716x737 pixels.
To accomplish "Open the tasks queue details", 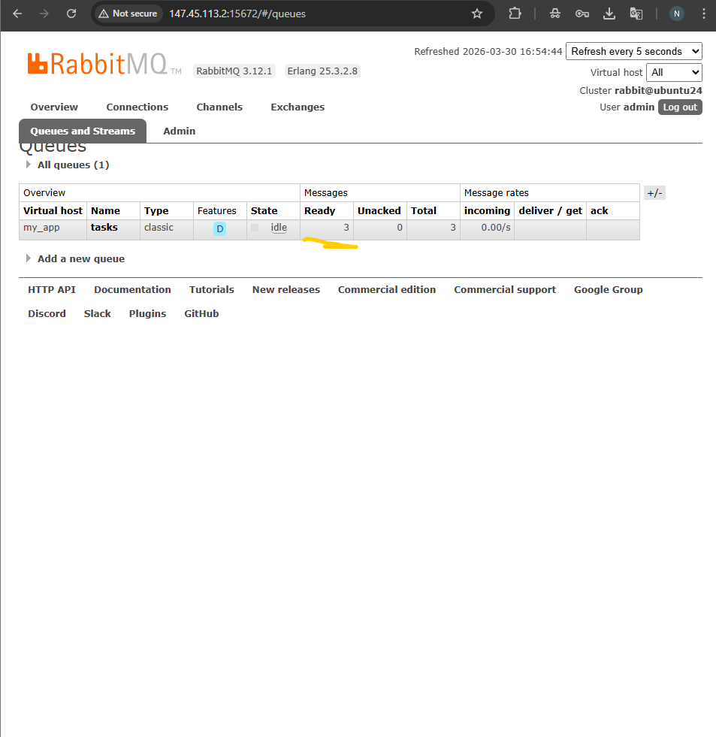I will tap(104, 228).
